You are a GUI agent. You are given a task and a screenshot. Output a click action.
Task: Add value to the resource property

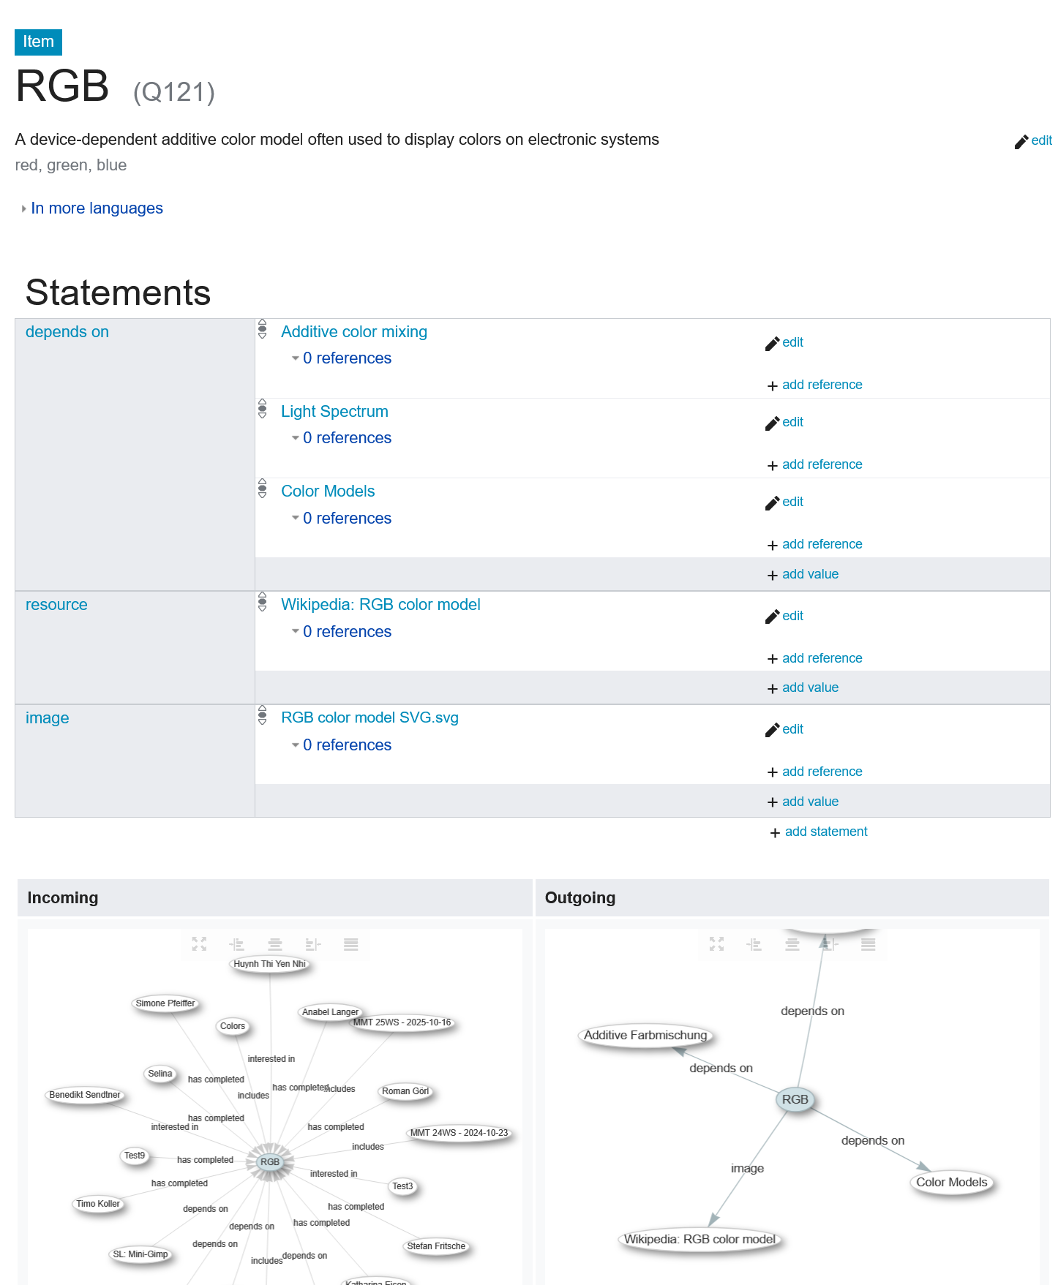(x=810, y=687)
